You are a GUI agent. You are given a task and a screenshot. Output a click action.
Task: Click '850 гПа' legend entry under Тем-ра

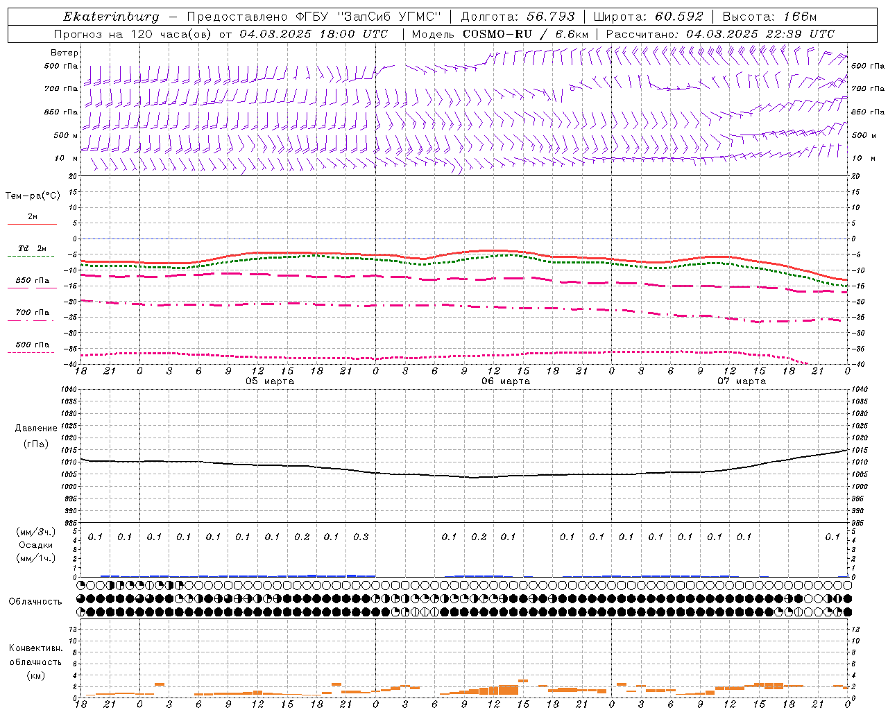point(33,280)
